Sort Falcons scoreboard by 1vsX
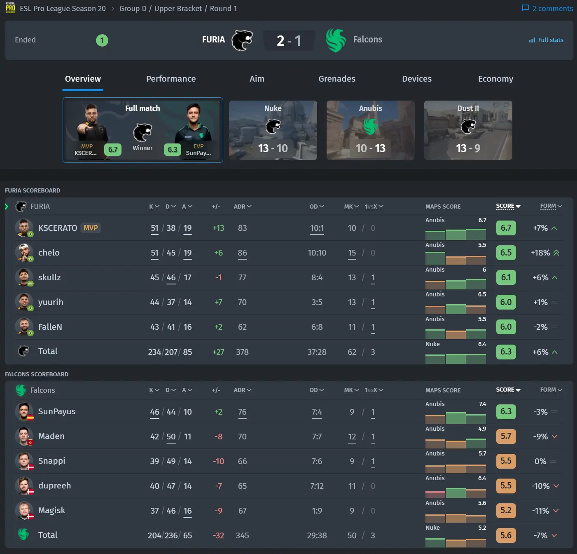The image size is (577, 554). [x=374, y=390]
